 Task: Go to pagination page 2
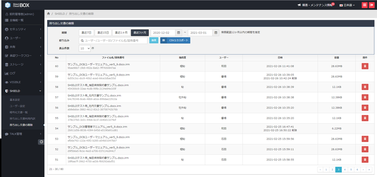(332, 169)
